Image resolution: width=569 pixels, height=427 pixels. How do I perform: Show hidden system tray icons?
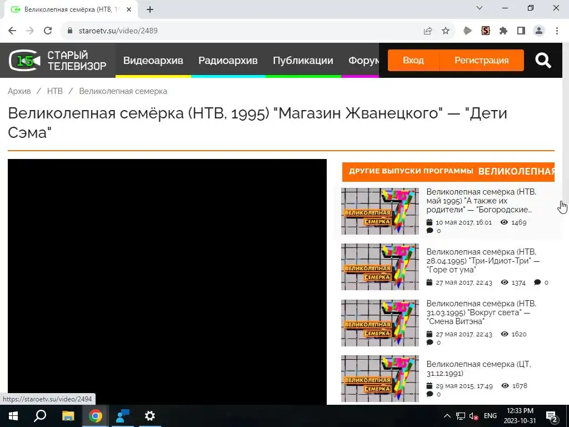pos(447,416)
